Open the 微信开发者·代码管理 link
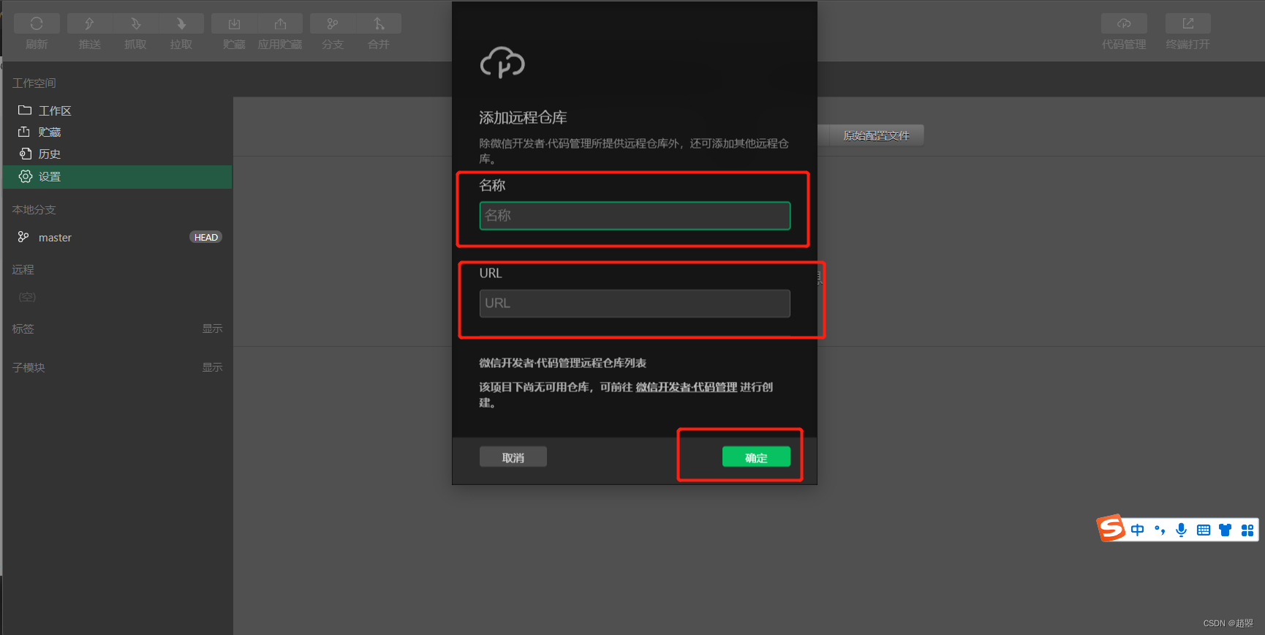Viewport: 1265px width, 635px height. click(x=687, y=387)
